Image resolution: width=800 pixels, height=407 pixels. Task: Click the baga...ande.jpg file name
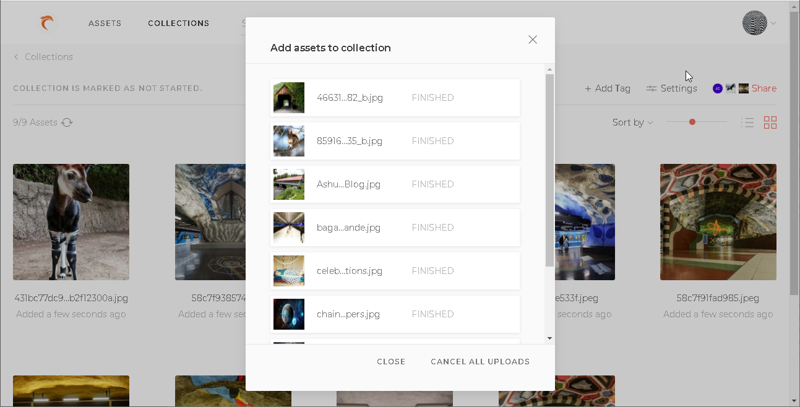point(348,228)
